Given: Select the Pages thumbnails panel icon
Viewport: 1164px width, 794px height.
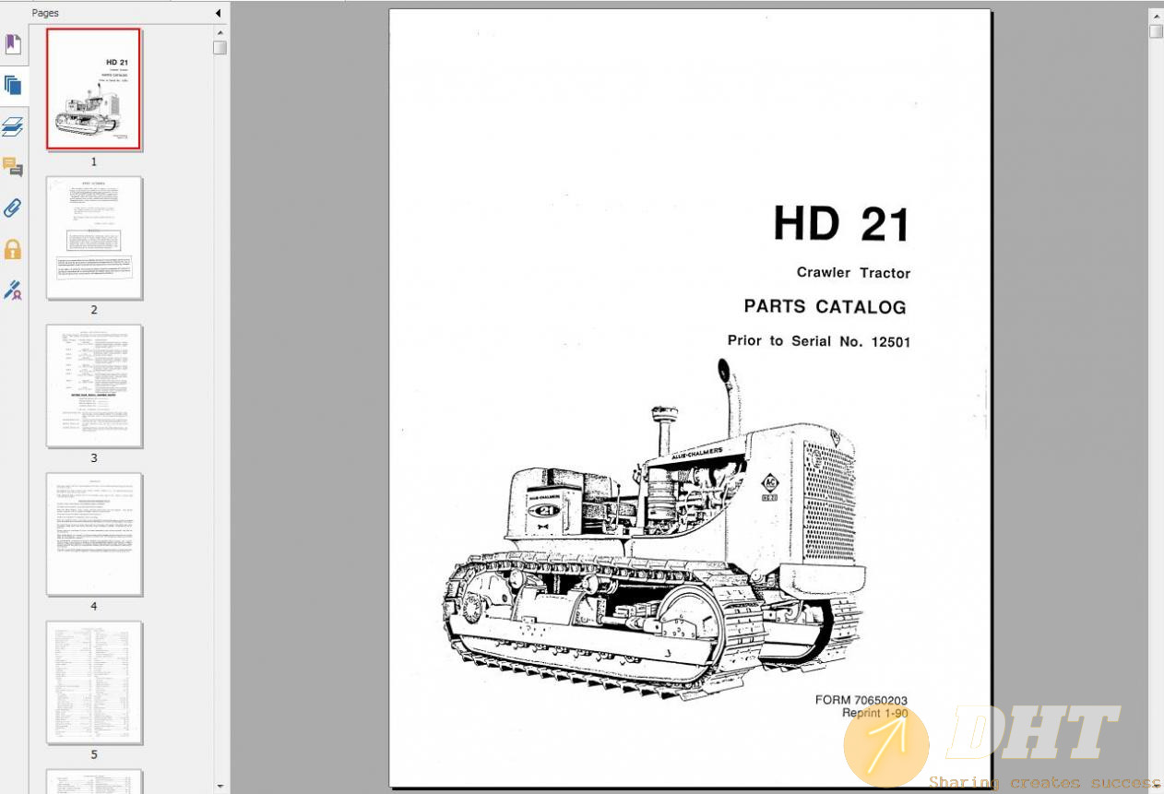Looking at the screenshot, I should 13,86.
